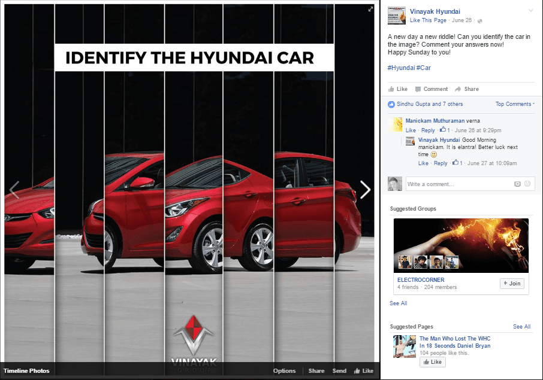
Task: Like Vinayak Hyundai's reply comment
Action: coord(423,163)
